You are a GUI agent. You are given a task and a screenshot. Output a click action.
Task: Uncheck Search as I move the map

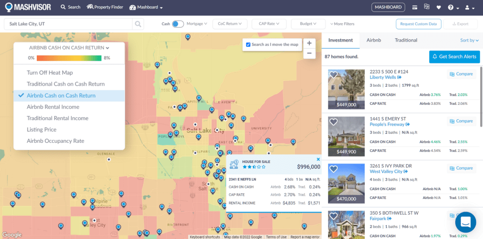pyautogui.click(x=248, y=45)
